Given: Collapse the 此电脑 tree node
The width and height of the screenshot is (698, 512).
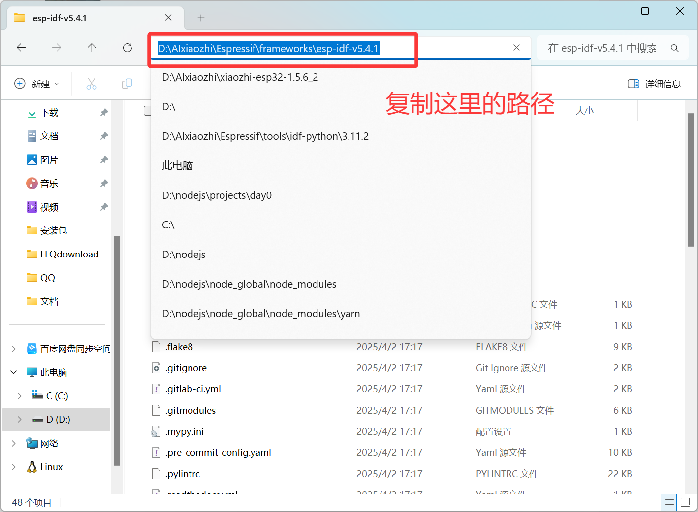Looking at the screenshot, I should tap(13, 372).
